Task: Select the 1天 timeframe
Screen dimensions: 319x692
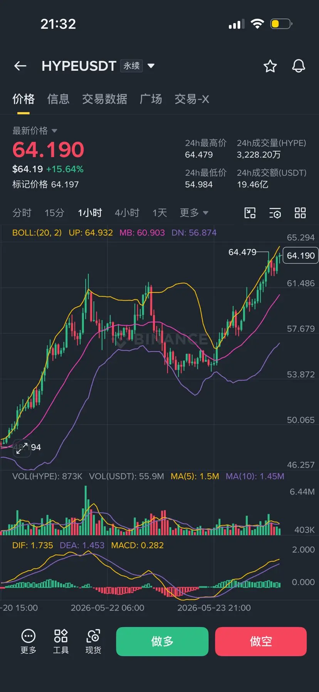Action: 159,213
